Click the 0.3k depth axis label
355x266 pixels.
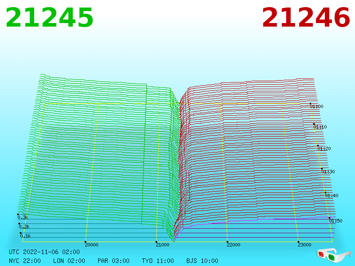point(23,217)
